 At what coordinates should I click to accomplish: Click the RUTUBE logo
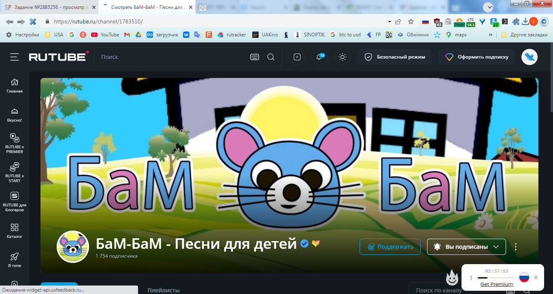pos(59,57)
